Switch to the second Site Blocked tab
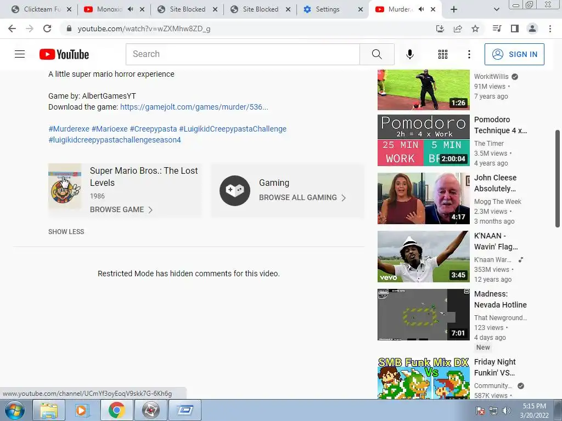 coord(260,9)
